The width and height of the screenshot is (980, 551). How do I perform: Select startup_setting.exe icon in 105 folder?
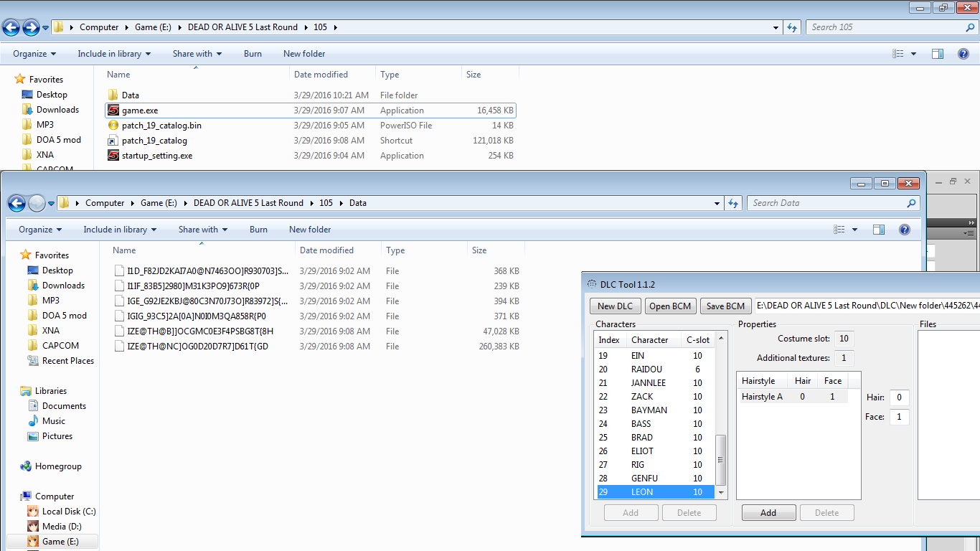click(113, 156)
